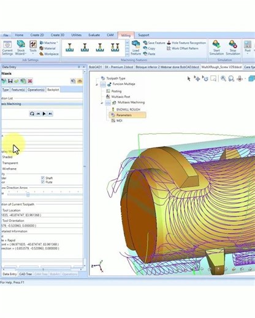Screen dimensions: 255x318
Task: Select Wireframe display mode
Action: click(x=9, y=169)
